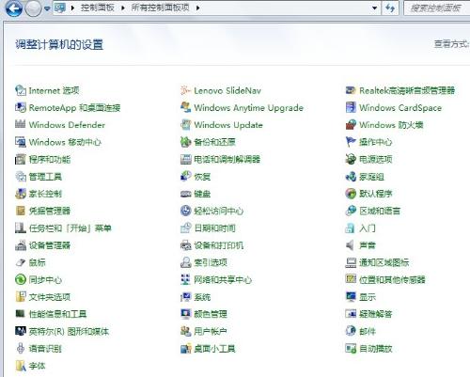Open the 轻松访问中心 icon

(x=186, y=211)
